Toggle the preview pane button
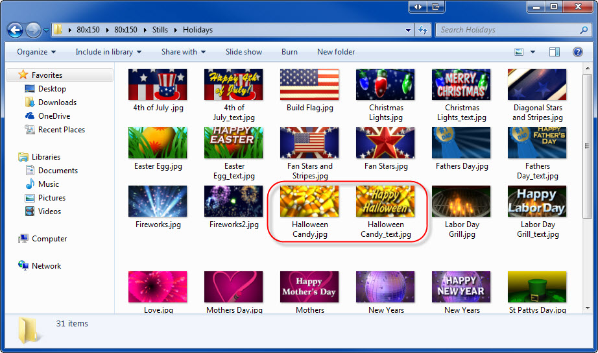Screen dimensions: 598x353 point(555,52)
